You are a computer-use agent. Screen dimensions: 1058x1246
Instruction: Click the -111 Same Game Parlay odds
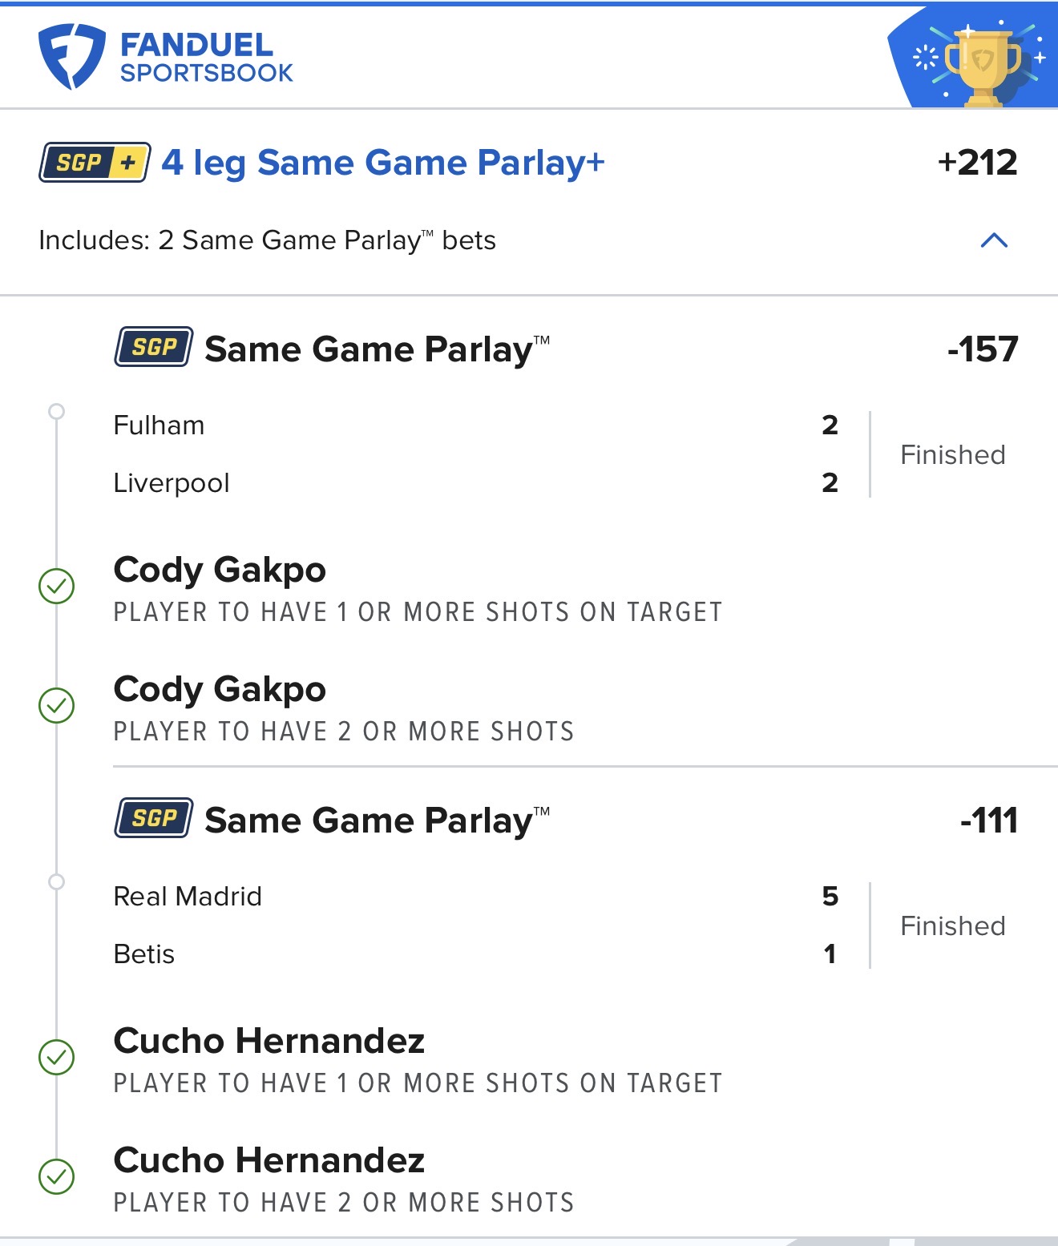tap(988, 821)
